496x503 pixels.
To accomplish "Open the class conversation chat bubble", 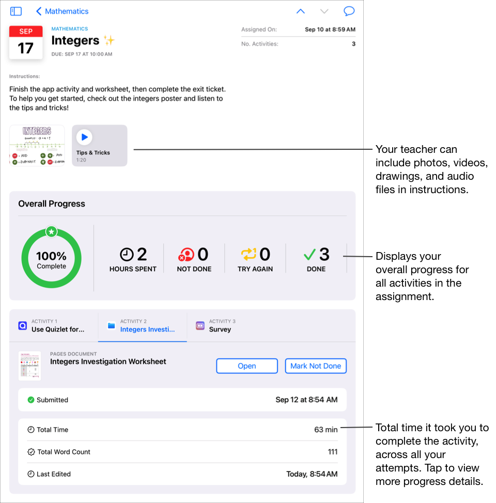I will pos(349,11).
